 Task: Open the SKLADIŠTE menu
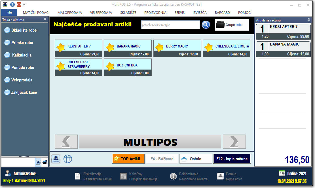128,13
